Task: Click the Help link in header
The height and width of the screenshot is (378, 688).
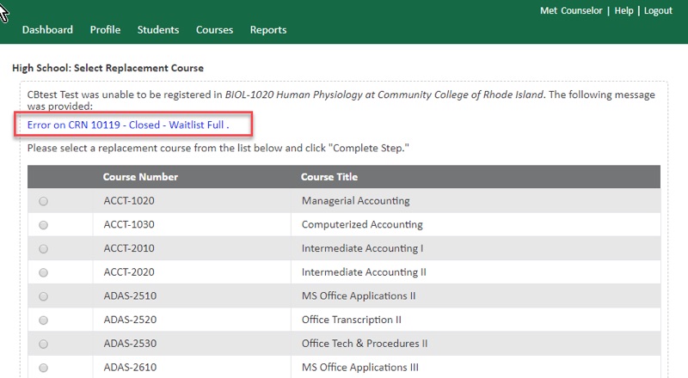Action: (623, 11)
